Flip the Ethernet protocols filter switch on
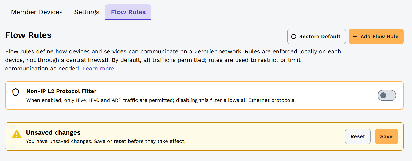This screenshot has width=412, height=161. (x=386, y=95)
